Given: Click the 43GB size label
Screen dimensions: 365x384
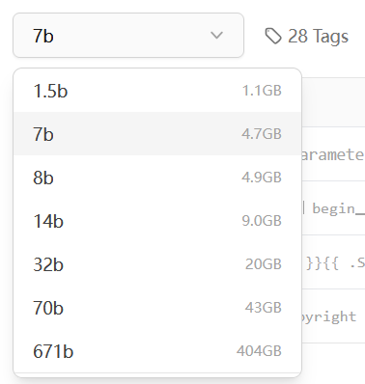Looking at the screenshot, I should coord(264,308).
